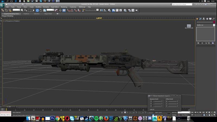Expand the Modifier List dropdown
217x122 pixels.
click(214, 25)
